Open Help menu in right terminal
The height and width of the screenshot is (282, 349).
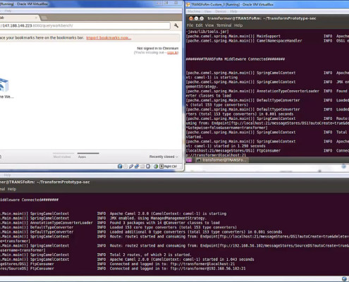pyautogui.click(x=238, y=25)
